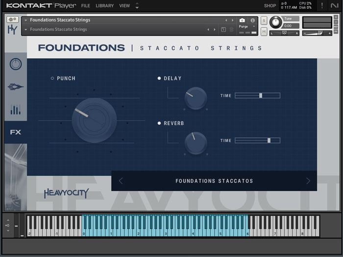343x257 pixels.
Task: Click the REVERB amount knob
Action: coord(196,143)
